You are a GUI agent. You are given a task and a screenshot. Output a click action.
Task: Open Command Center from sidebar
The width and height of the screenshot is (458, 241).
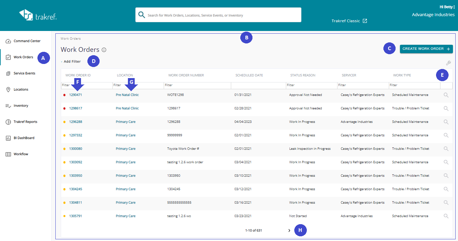[27, 41]
